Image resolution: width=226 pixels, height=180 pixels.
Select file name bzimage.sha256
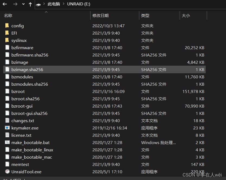(27, 70)
